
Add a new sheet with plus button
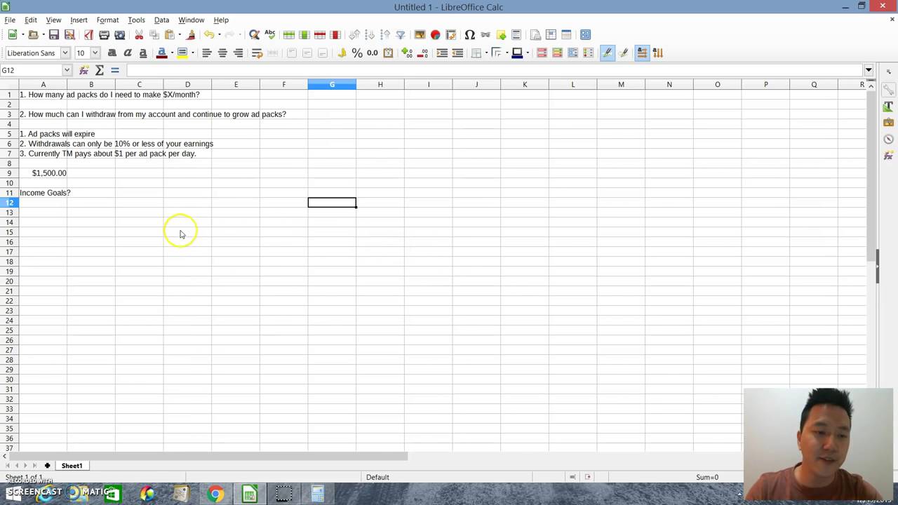(47, 466)
